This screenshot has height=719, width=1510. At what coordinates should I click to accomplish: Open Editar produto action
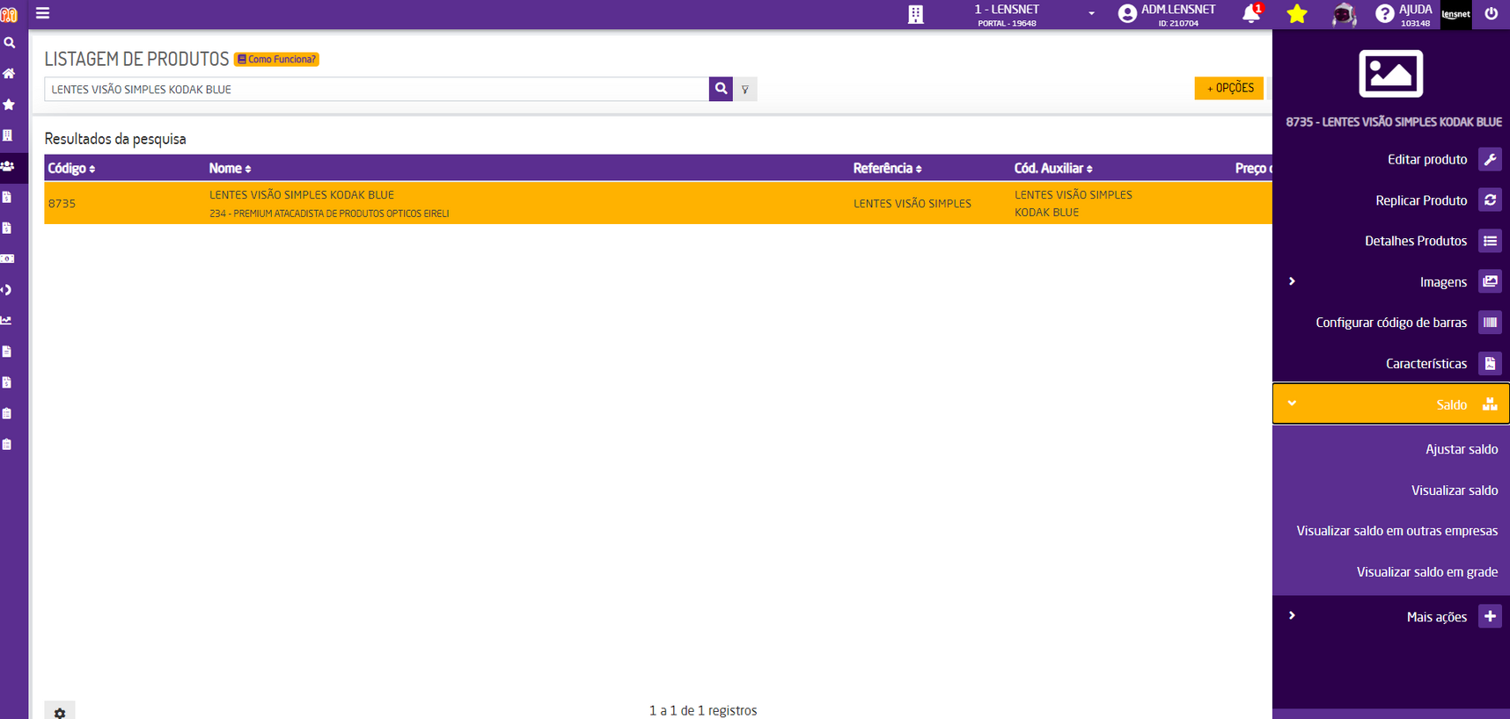[x=1426, y=160]
